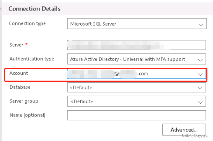Expand the Authentication type chevron arrow
This screenshot has height=141, width=213.
click(x=201, y=60)
